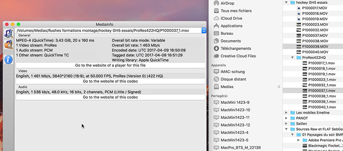Select MacMini1423-12 shared computer
Screen dimensions: 343x151
point(235,125)
